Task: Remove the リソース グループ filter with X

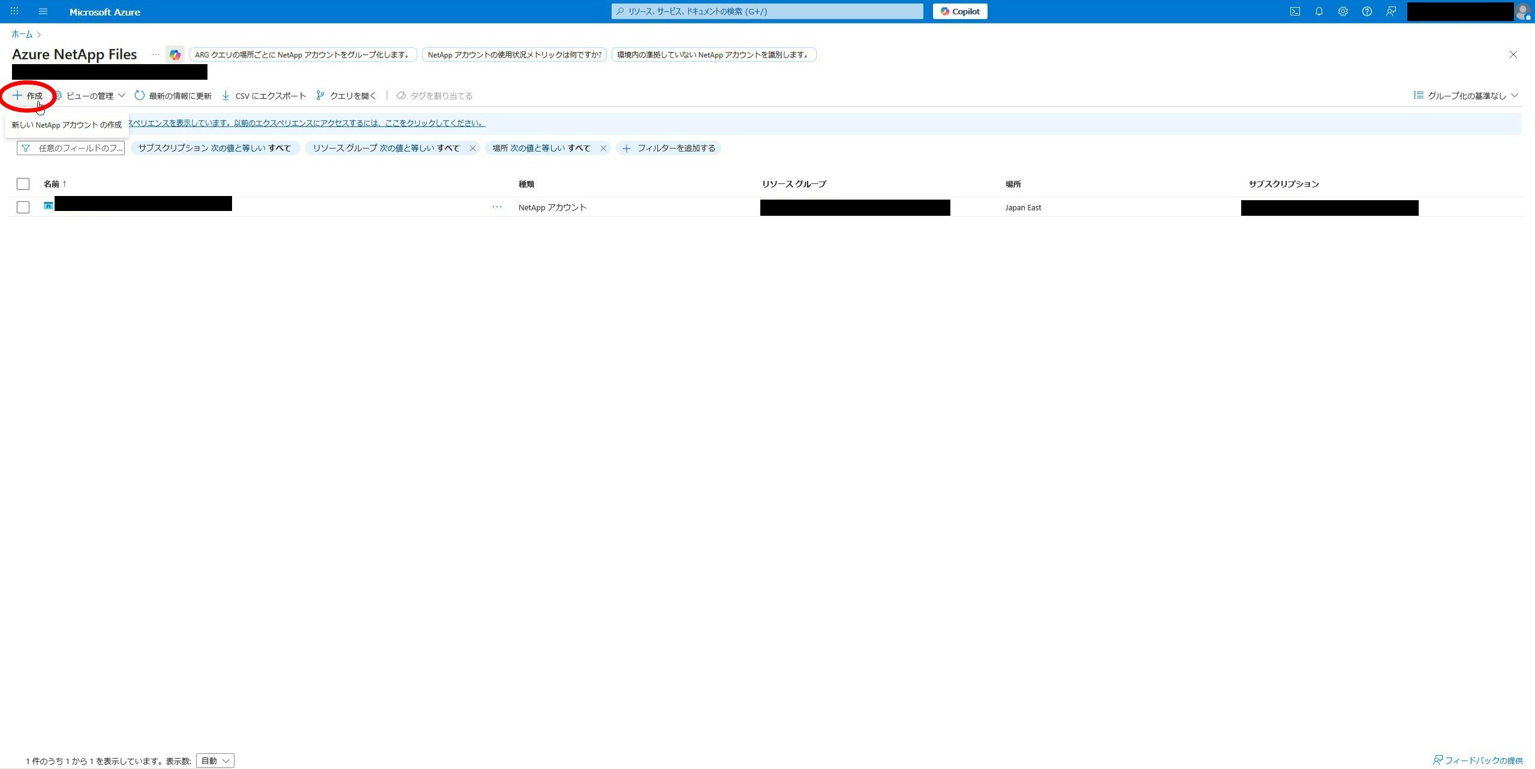Action: click(x=472, y=148)
